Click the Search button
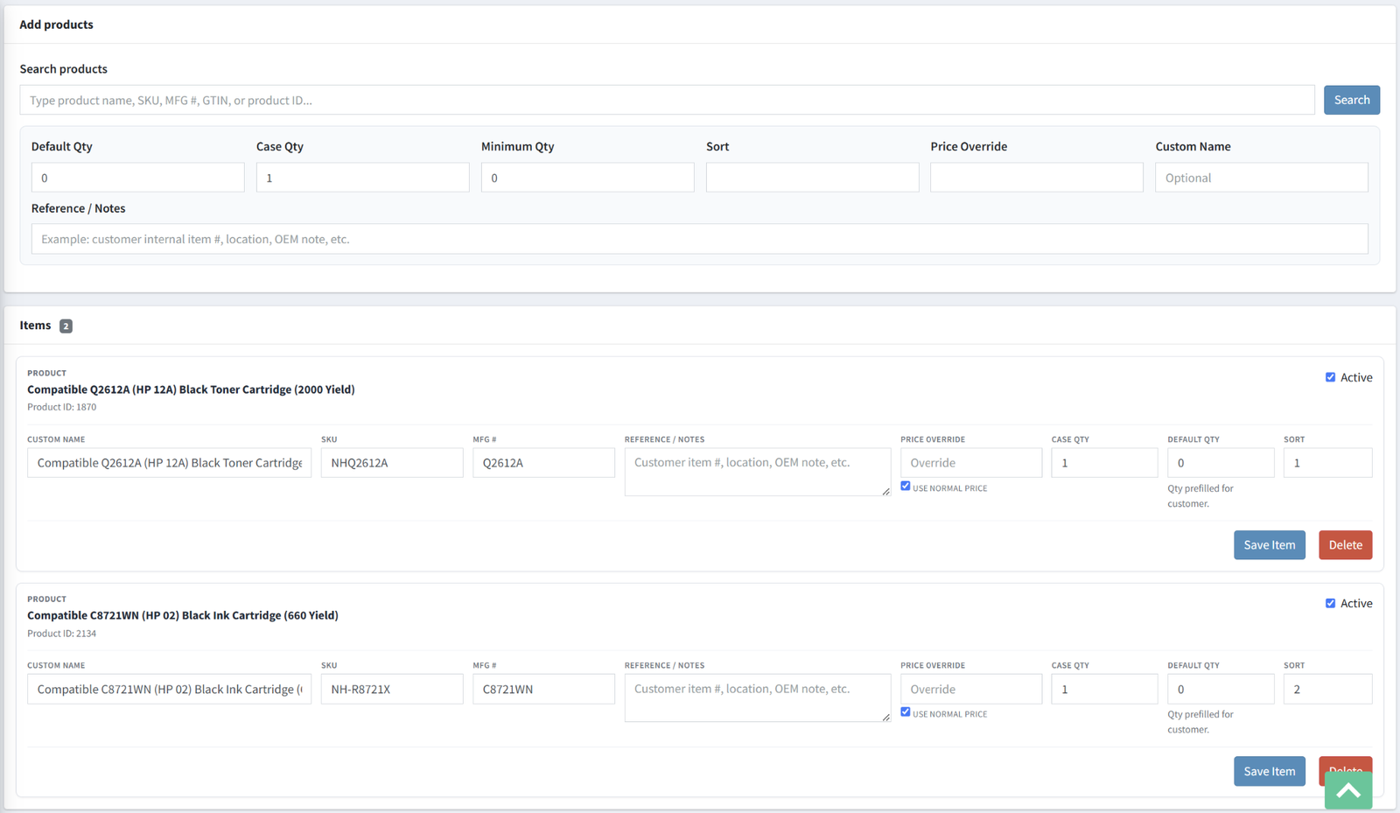Screen dimensions: 1400x813 [1351, 100]
